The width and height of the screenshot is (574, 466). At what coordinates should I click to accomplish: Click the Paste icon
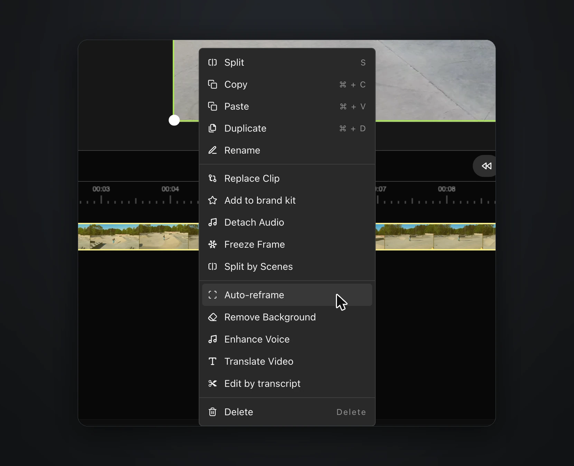pyautogui.click(x=213, y=106)
